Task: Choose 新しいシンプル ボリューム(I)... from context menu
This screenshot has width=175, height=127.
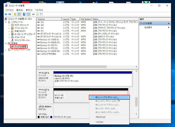Action: [x=109, y=97]
